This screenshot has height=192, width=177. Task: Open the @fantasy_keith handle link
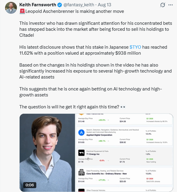79,5
